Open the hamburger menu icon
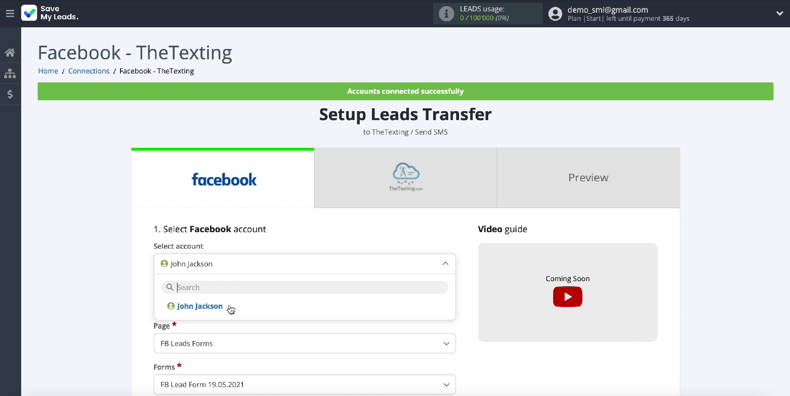Image resolution: width=790 pixels, height=396 pixels. click(10, 13)
